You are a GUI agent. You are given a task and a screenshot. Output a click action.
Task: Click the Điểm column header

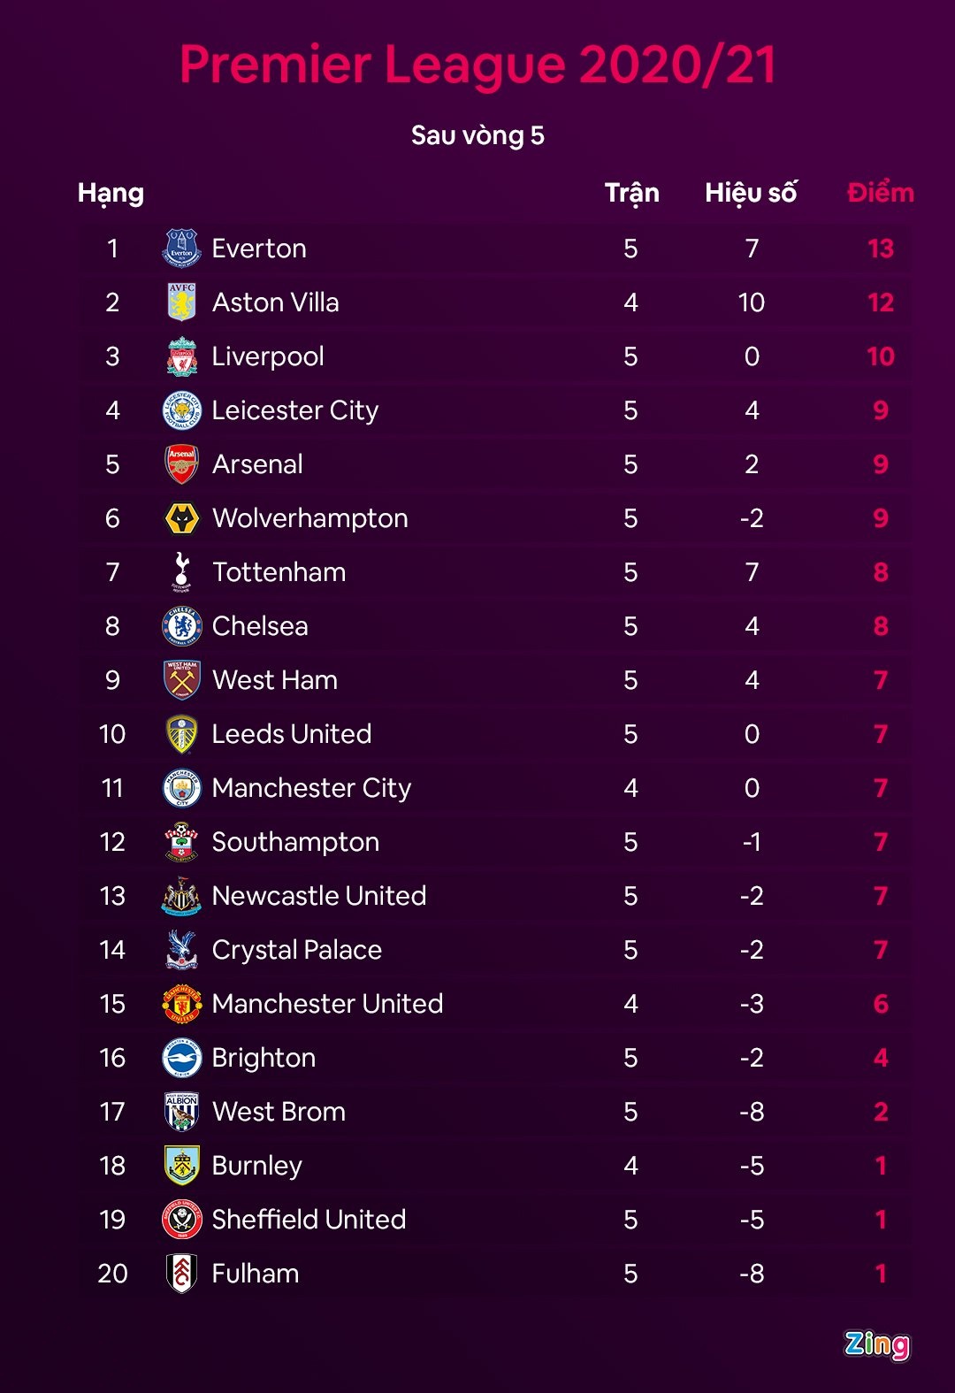click(880, 193)
